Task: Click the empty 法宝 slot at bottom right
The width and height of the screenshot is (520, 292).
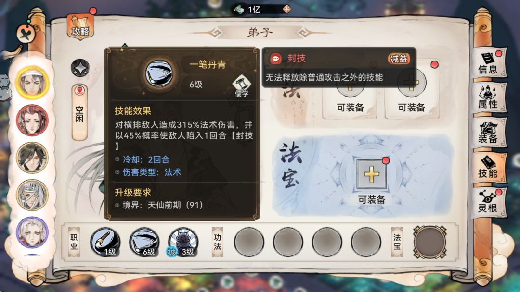Action: (x=430, y=243)
